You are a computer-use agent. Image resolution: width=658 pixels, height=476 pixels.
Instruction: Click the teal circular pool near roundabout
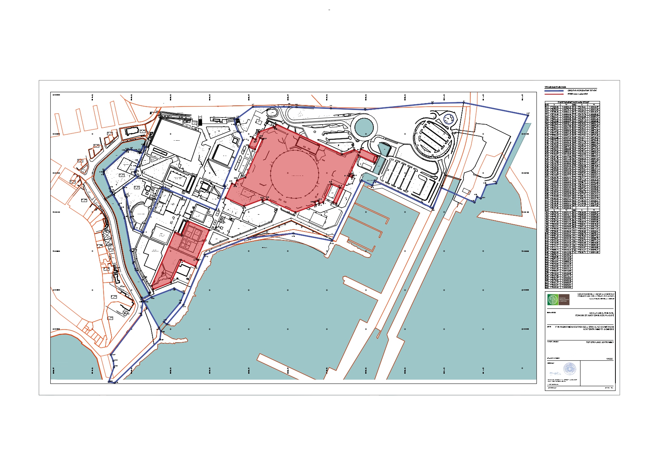(x=363, y=126)
